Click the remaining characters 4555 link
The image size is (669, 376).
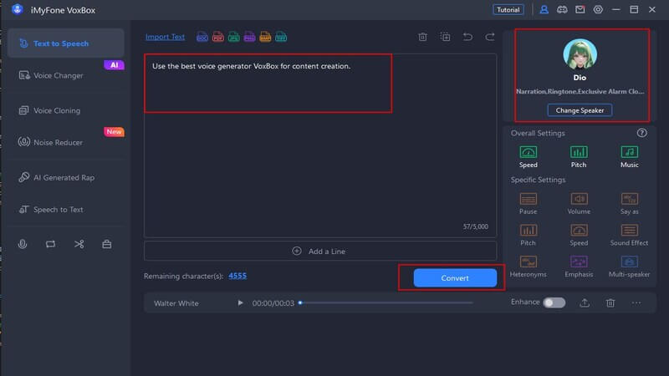click(x=237, y=276)
